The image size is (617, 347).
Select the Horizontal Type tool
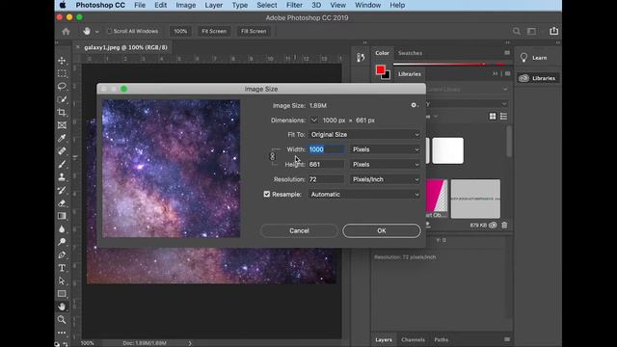[x=62, y=268]
